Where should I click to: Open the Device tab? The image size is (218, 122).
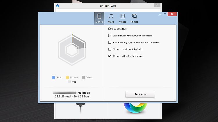[99, 18]
